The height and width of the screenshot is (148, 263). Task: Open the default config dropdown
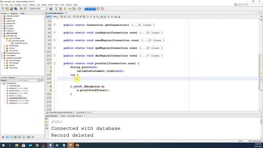tap(39, 9)
